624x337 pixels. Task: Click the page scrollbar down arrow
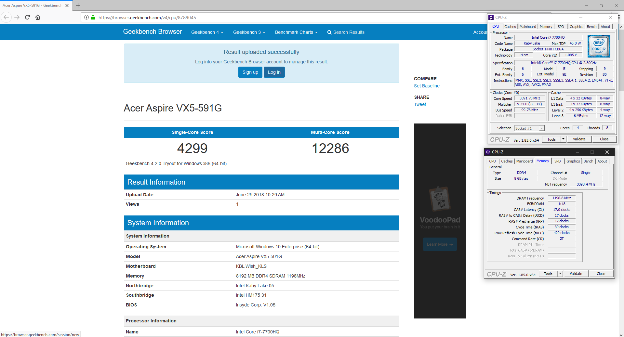coord(621,335)
